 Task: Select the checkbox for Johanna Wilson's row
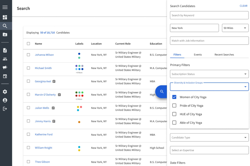tap(29, 55)
